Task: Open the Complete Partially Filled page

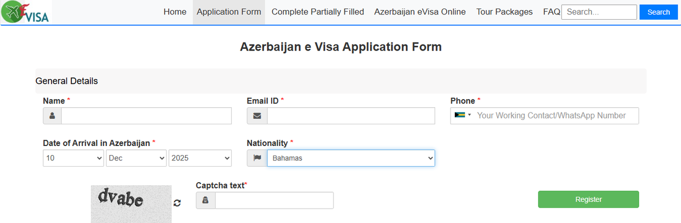Action: click(317, 12)
